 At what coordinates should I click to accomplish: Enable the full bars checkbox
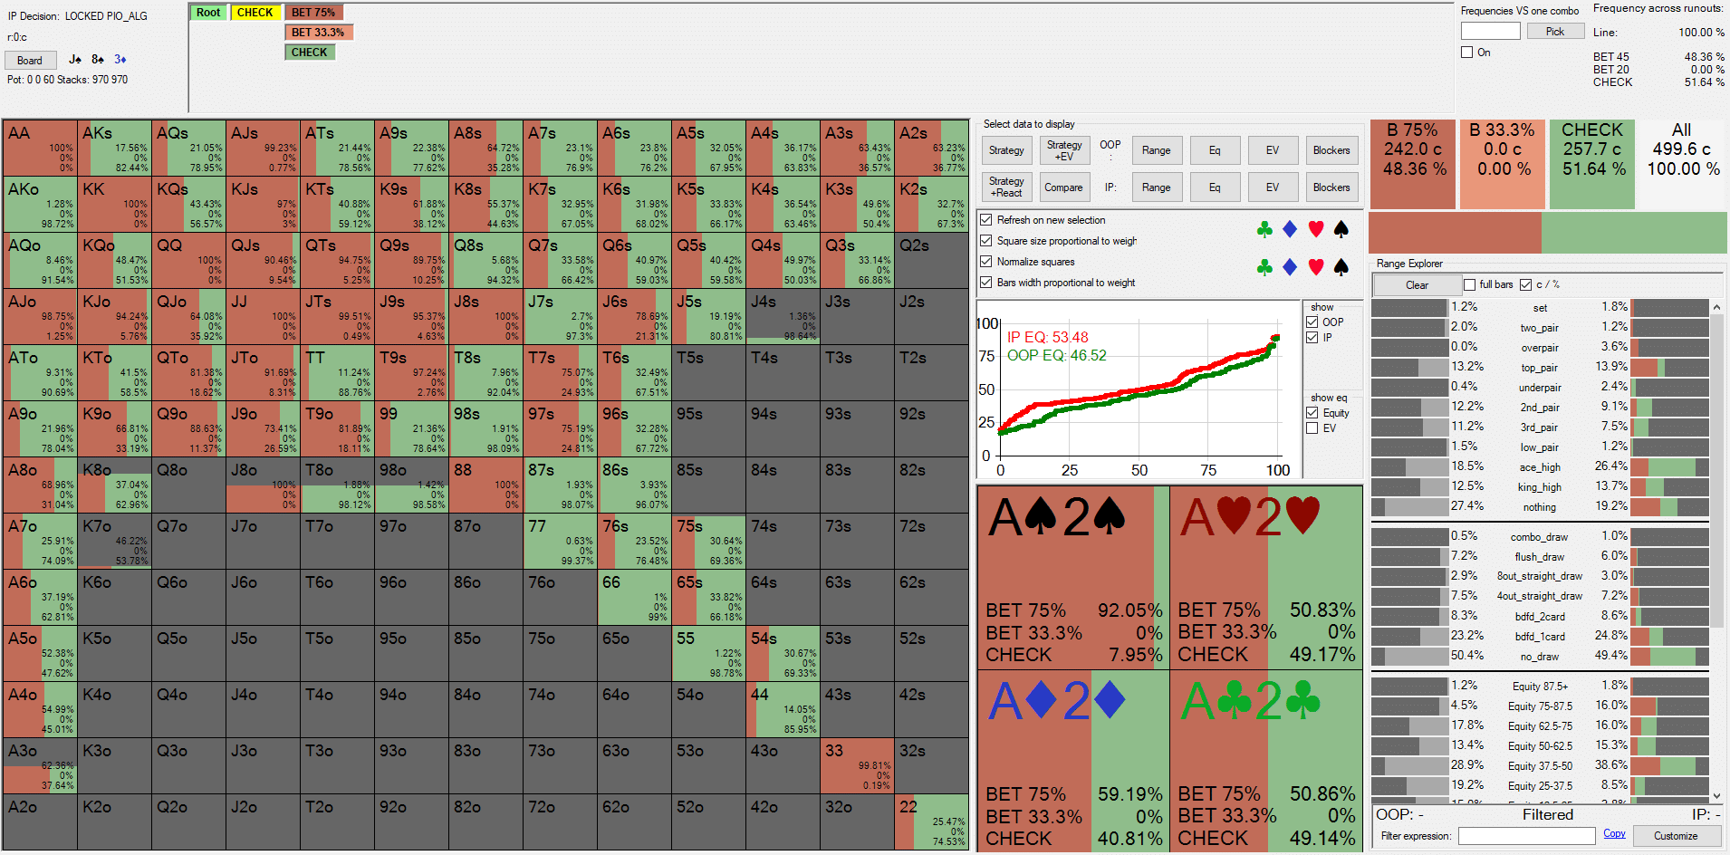click(x=1470, y=284)
